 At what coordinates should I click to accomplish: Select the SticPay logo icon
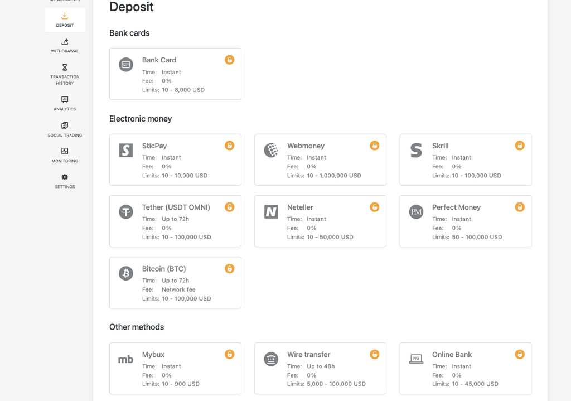point(125,151)
